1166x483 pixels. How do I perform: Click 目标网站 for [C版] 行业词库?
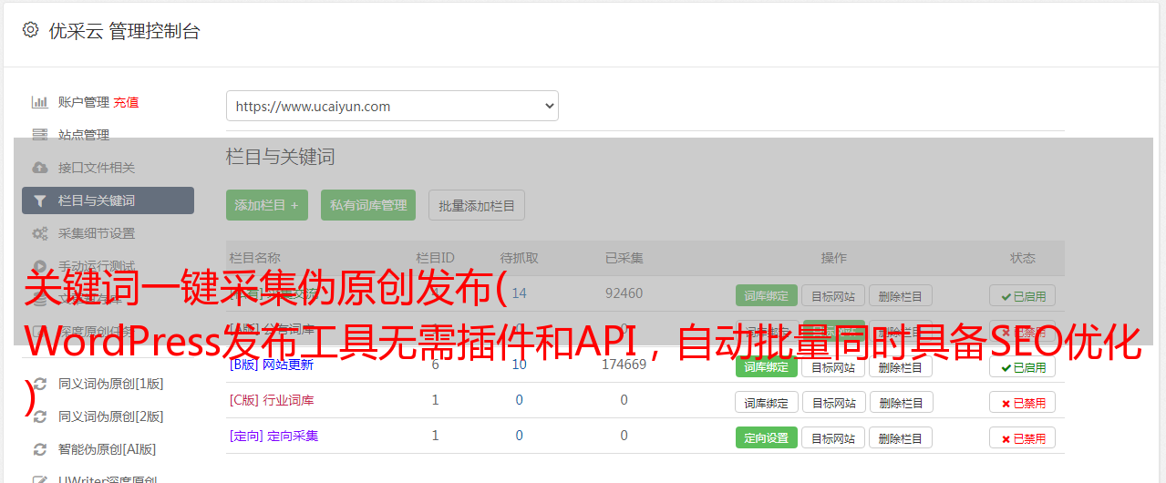pos(833,402)
